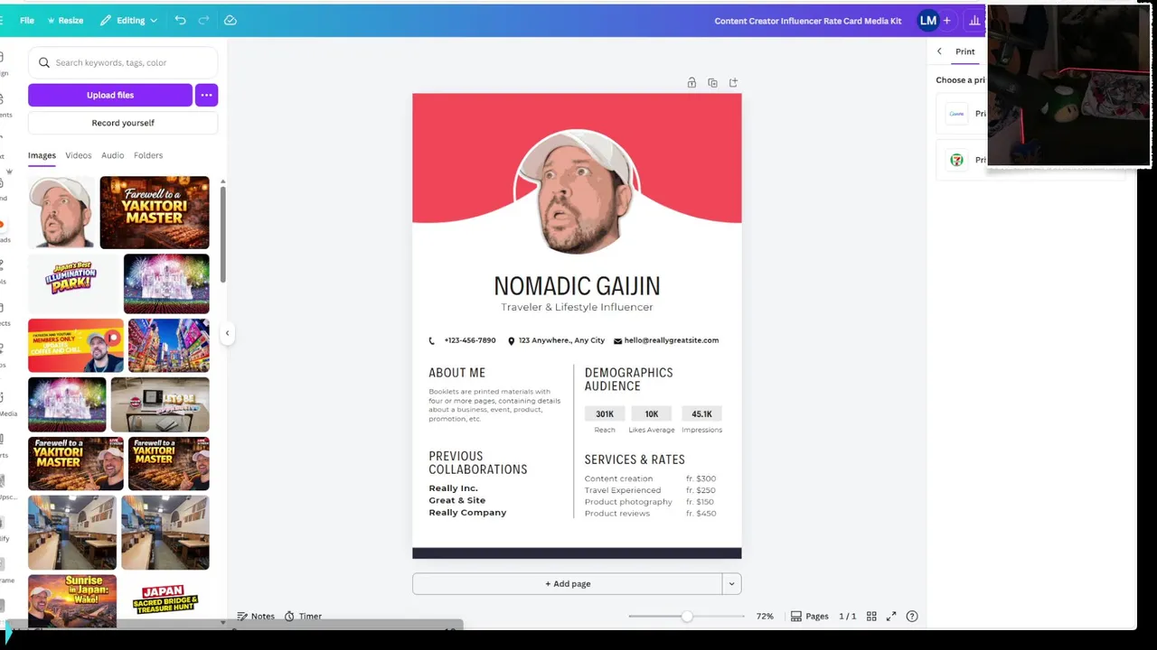Viewport: 1157px width, 650px height.
Task: Collapse the side panel with the arrow handle
Action: [x=227, y=333]
